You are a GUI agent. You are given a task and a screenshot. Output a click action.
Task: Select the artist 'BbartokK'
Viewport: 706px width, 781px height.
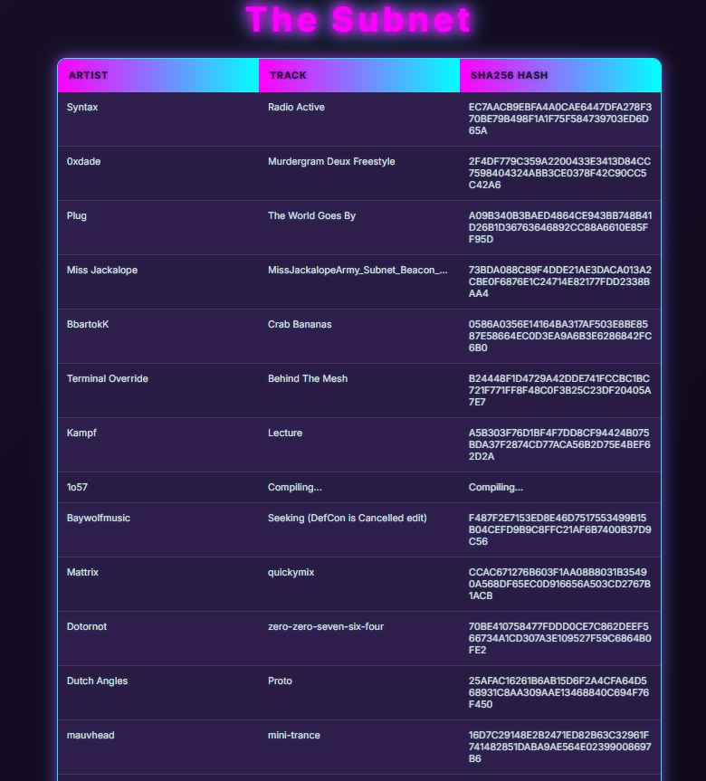(x=88, y=324)
